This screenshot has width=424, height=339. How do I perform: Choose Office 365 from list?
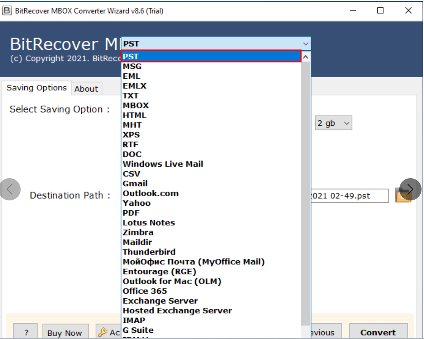pos(211,291)
